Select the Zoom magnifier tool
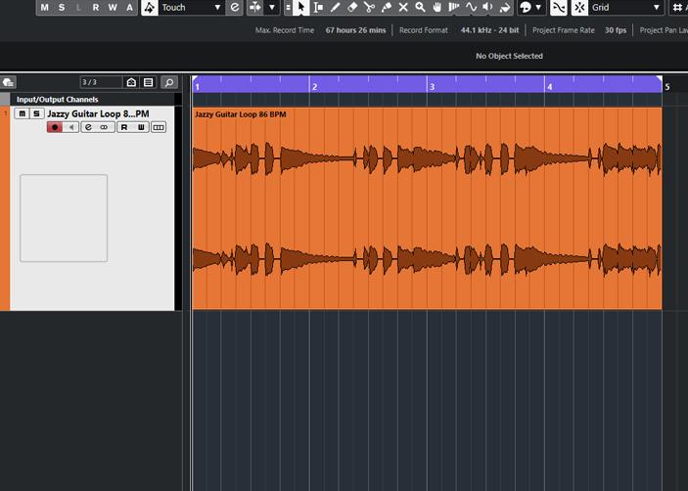The width and height of the screenshot is (688, 491). [x=420, y=8]
